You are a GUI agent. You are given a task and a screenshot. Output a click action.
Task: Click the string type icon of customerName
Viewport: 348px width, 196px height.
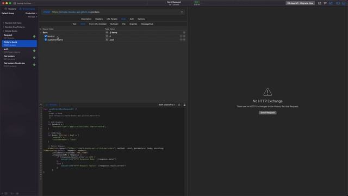(x=107, y=40)
